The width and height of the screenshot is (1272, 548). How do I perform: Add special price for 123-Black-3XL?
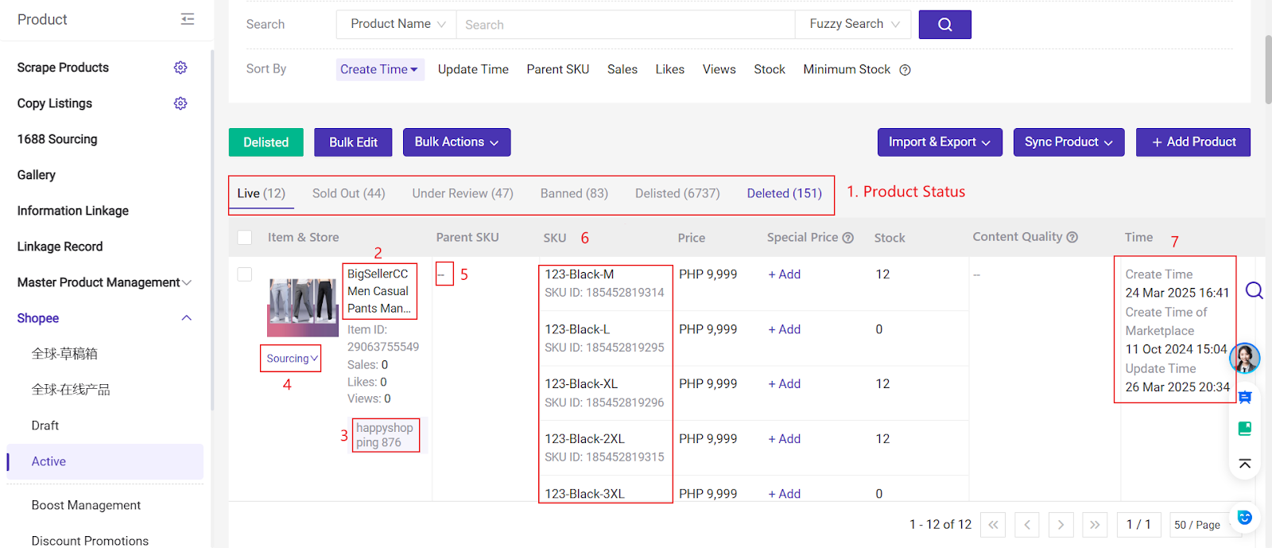[x=784, y=494]
